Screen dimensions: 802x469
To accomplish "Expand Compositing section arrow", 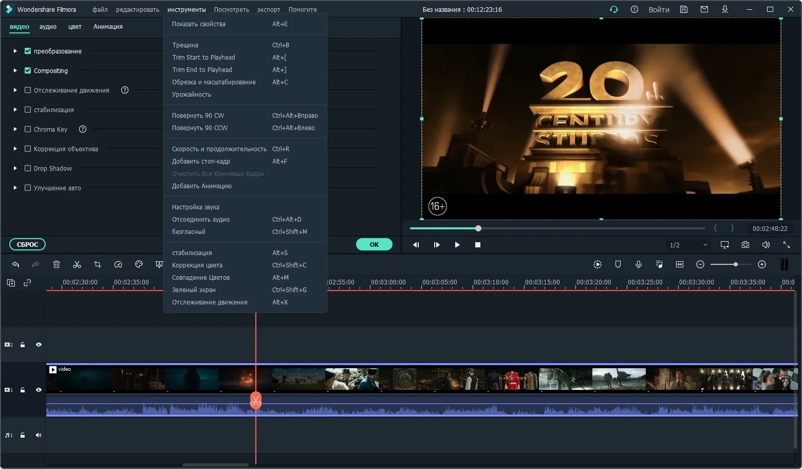I will click(15, 70).
